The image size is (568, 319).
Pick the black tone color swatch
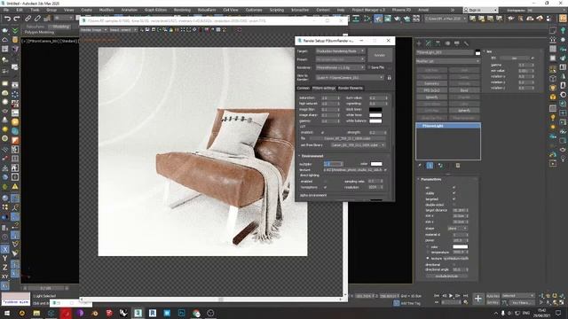point(375,109)
